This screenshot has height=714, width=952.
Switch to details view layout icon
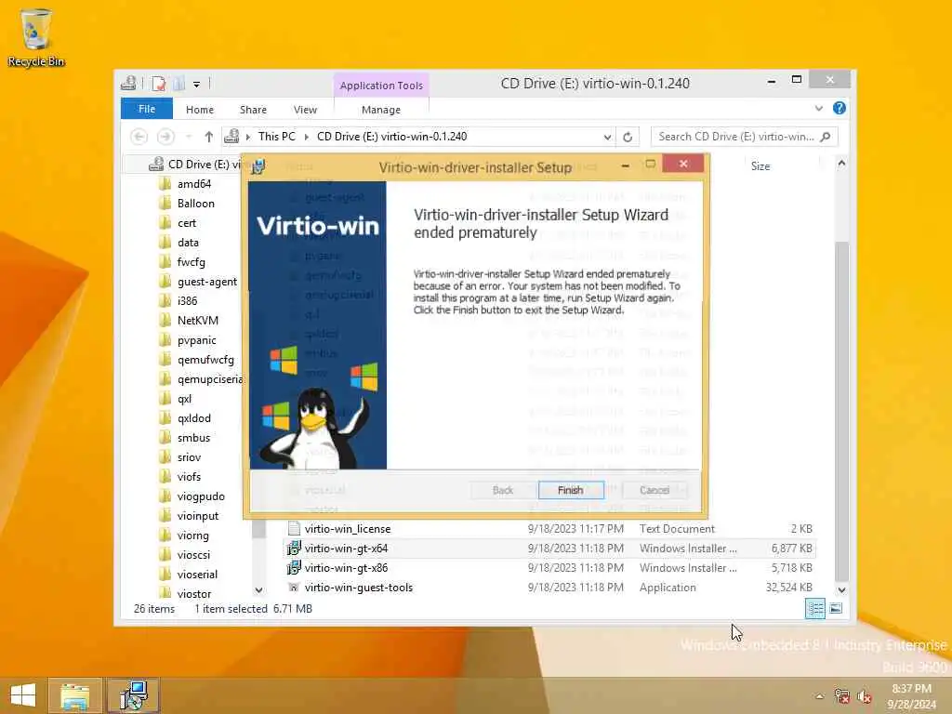(x=814, y=608)
